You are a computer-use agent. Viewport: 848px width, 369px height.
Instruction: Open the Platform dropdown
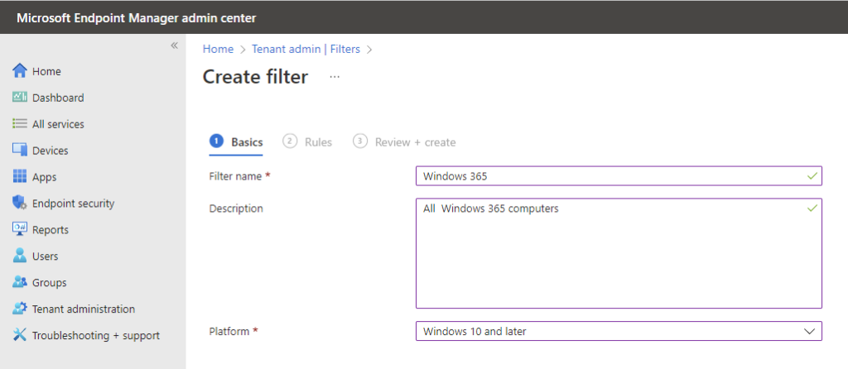tap(619, 331)
